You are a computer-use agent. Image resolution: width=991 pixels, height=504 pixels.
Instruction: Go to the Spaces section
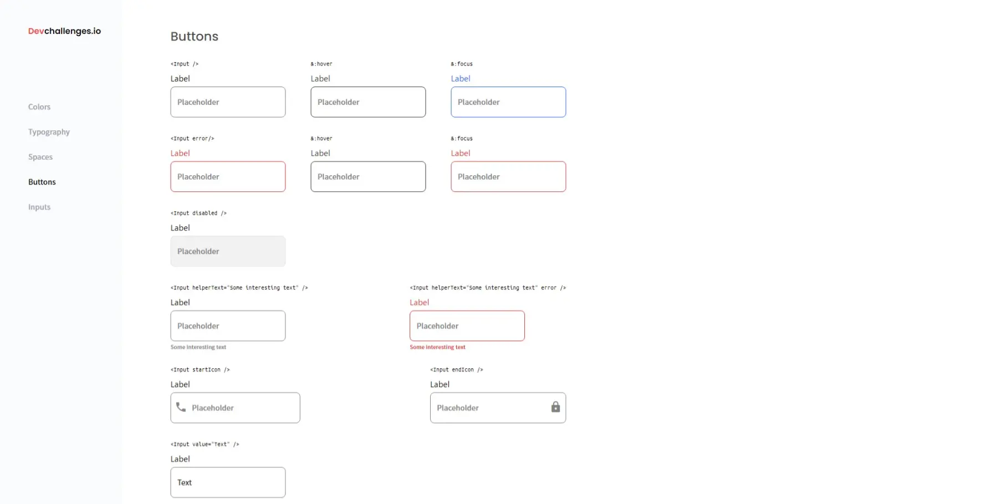(40, 157)
